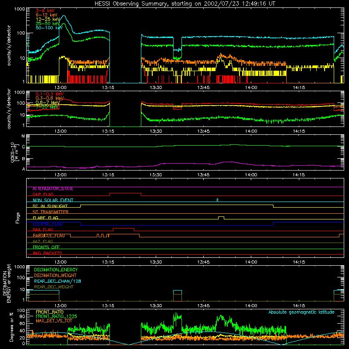Click the HESSI Observing Summary plot title
349x349 pixels.
click(185, 4)
